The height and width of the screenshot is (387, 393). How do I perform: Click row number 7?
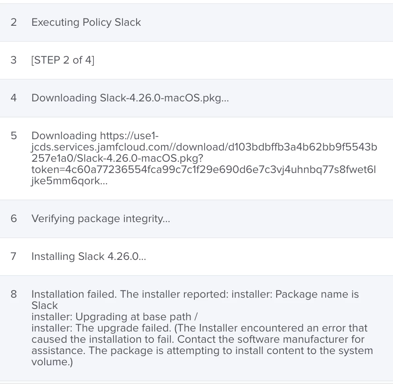14,256
